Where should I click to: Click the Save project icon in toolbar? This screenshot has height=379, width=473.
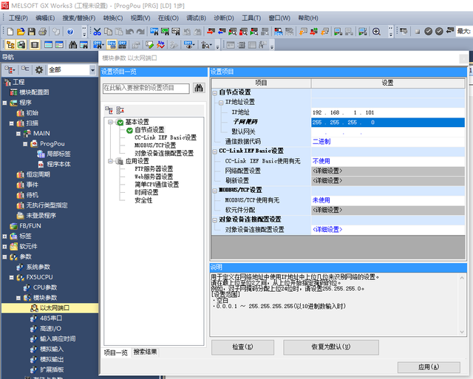[31, 31]
